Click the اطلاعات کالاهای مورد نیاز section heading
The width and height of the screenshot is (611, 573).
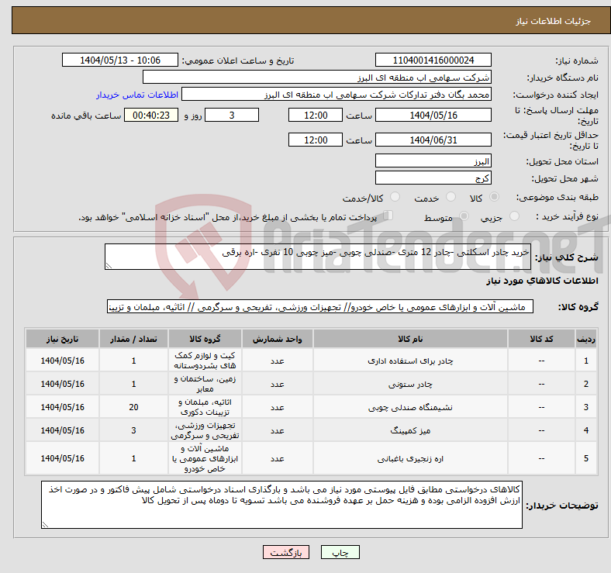[x=542, y=281]
